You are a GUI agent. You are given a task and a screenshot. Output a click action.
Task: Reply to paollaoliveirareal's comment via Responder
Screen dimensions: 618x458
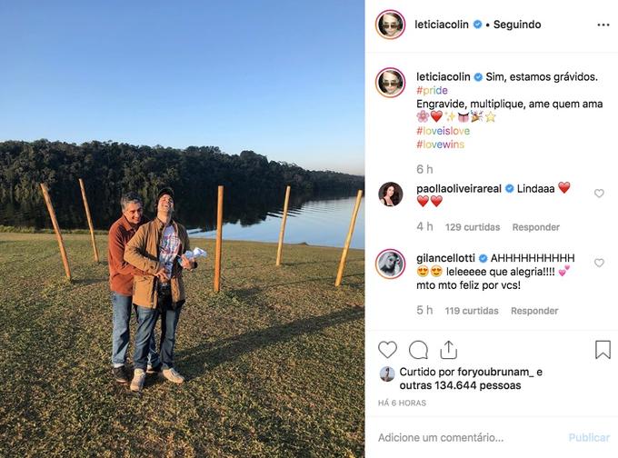[535, 227]
